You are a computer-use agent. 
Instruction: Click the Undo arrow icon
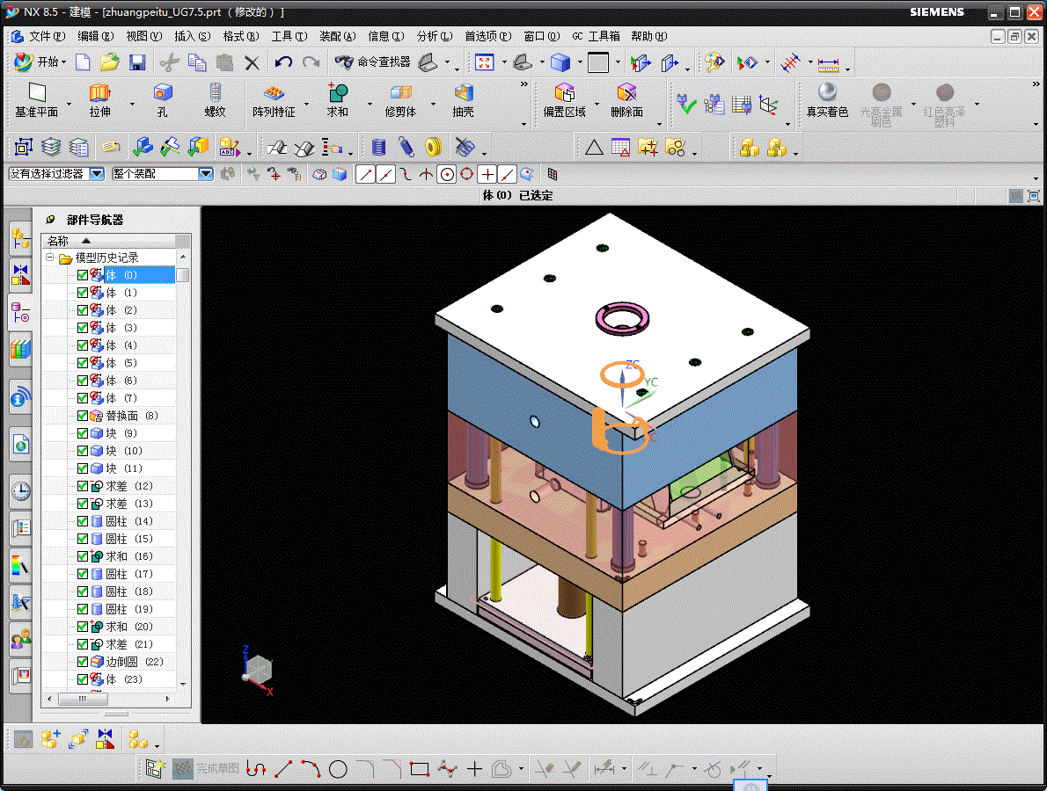pos(283,62)
